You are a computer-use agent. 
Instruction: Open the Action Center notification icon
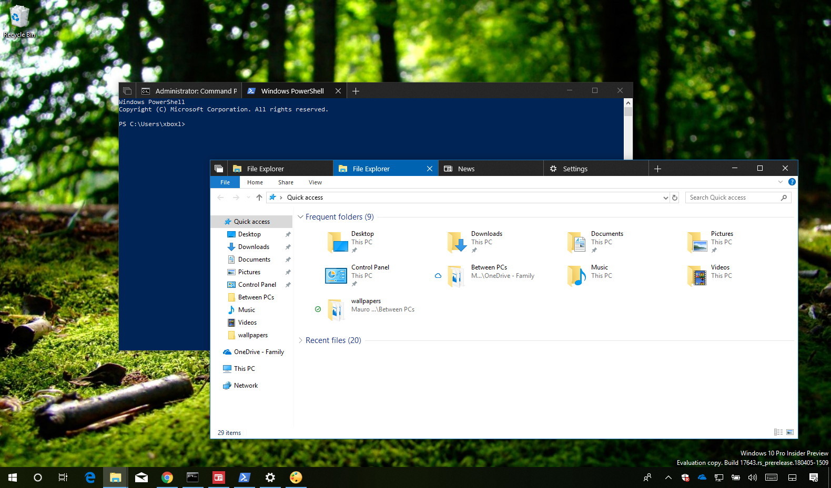814,477
